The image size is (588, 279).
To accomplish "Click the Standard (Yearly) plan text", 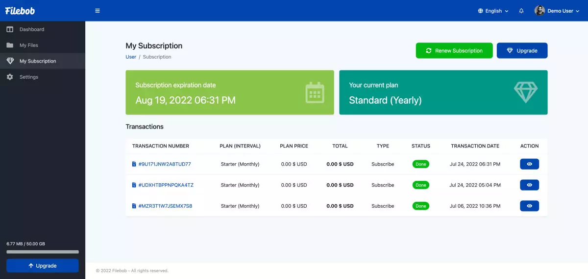I will [385, 100].
